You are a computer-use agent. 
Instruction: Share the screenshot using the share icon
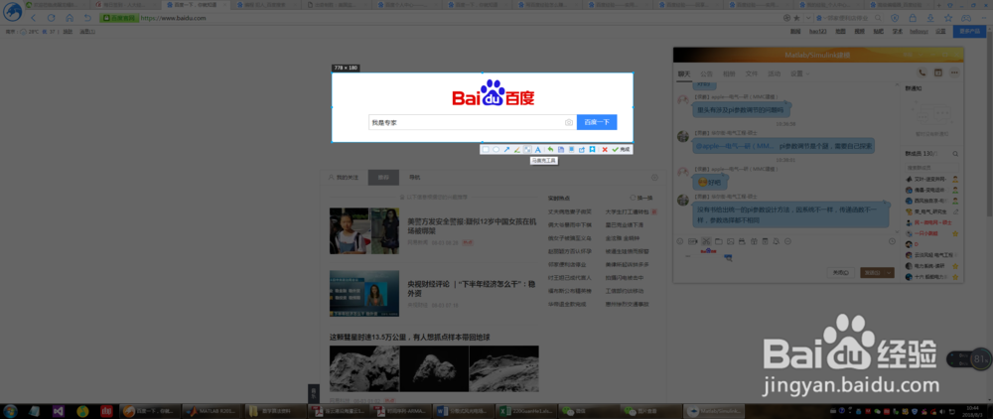coord(581,149)
